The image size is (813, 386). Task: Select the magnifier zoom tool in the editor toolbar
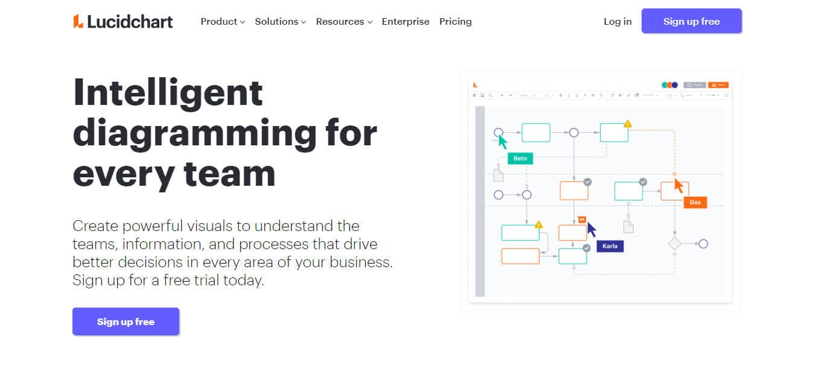[489, 95]
